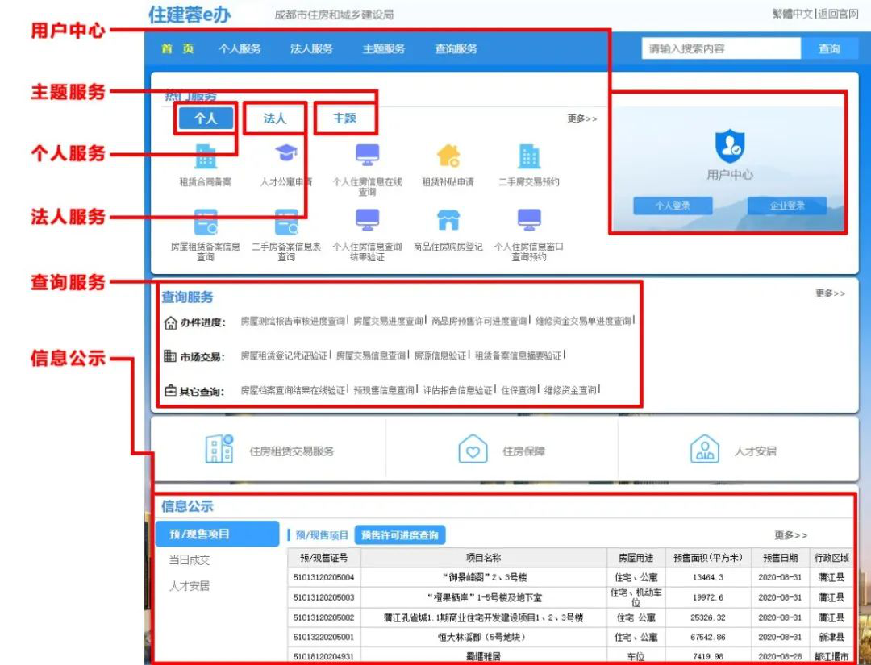This screenshot has height=665, width=871.
Task: Open 维修资金查询 link
Action: coord(570,390)
